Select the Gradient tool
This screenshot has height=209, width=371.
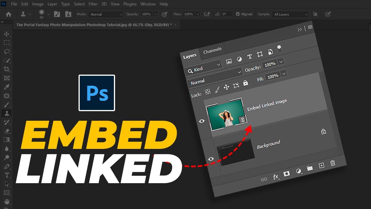tap(6, 140)
